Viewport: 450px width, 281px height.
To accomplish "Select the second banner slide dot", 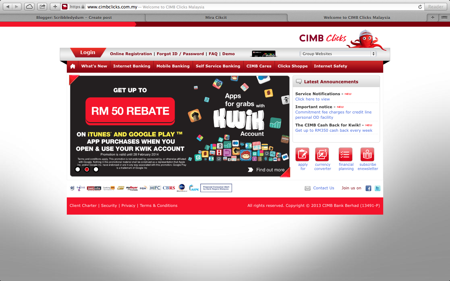I will click(x=87, y=169).
